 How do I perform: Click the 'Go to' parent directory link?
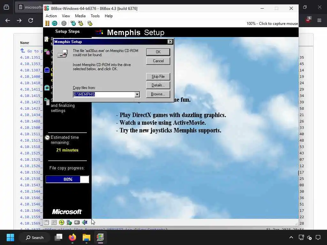(x=31, y=51)
